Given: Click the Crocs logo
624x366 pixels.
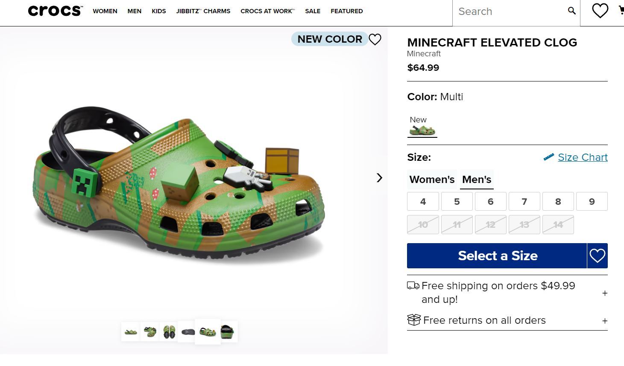Looking at the screenshot, I should [x=55, y=11].
